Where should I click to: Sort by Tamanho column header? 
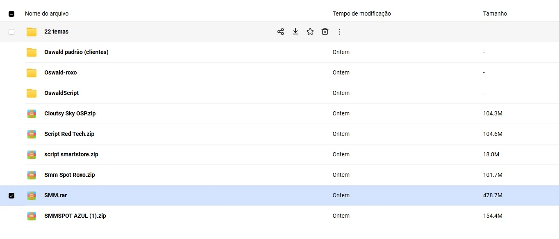point(495,14)
